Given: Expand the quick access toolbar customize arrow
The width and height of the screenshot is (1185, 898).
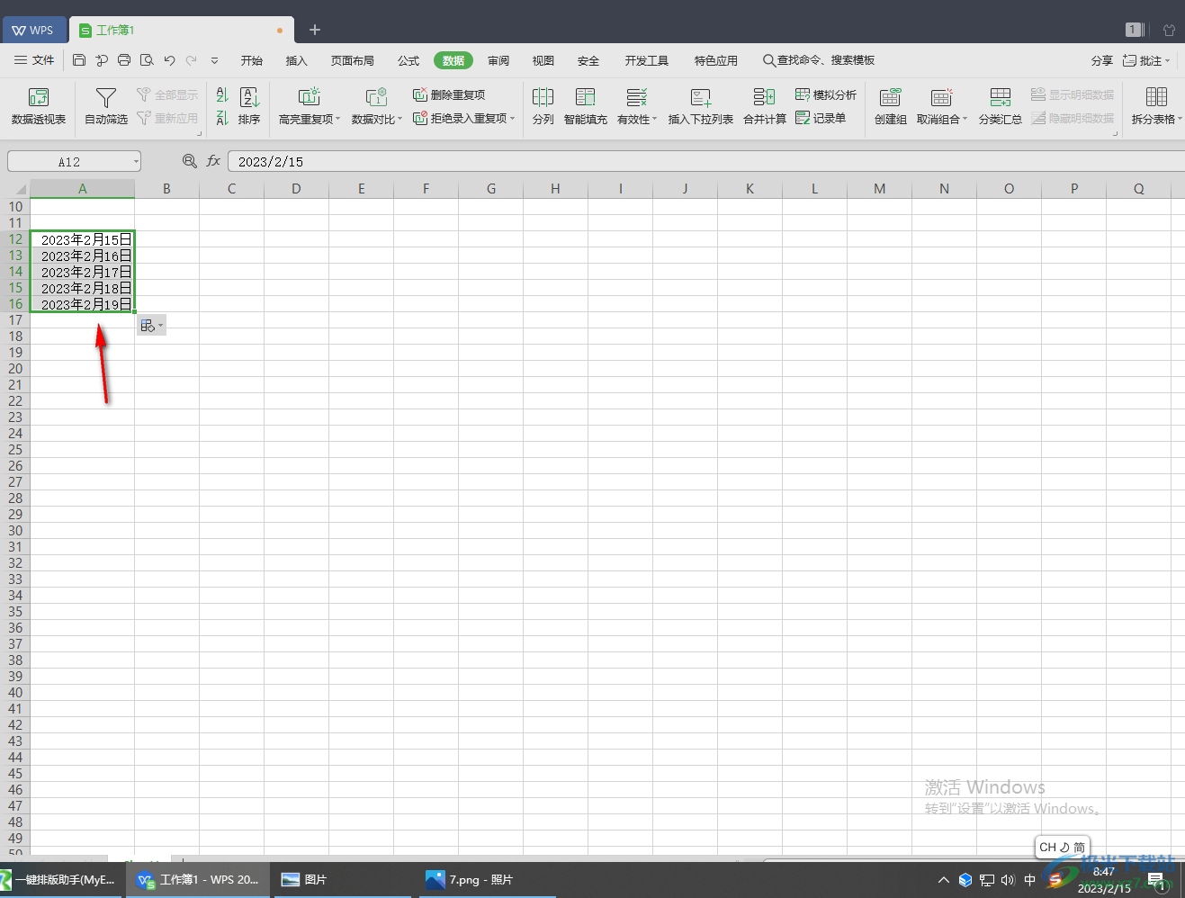Looking at the screenshot, I should click(214, 60).
